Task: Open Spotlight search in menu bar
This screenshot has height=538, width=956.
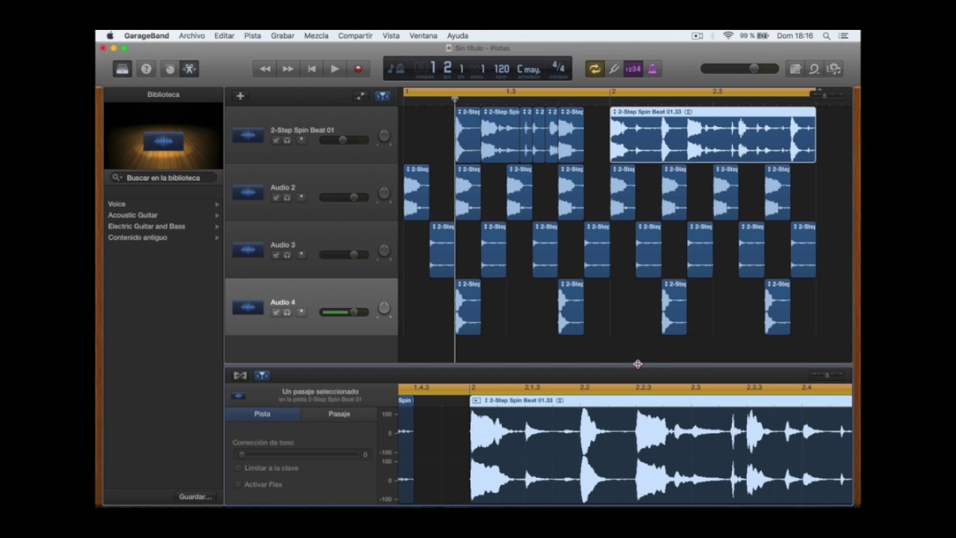Action: (x=826, y=36)
